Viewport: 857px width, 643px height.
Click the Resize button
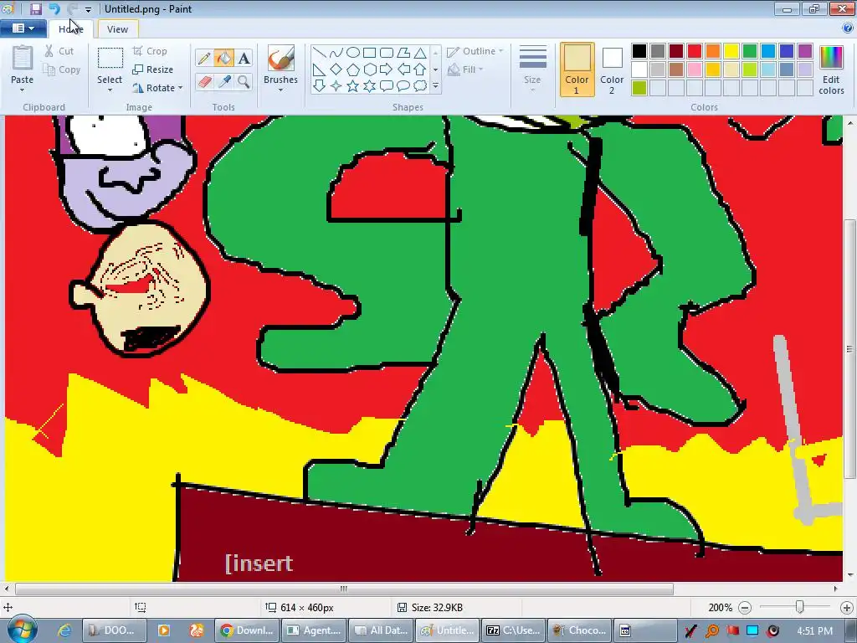coord(153,69)
